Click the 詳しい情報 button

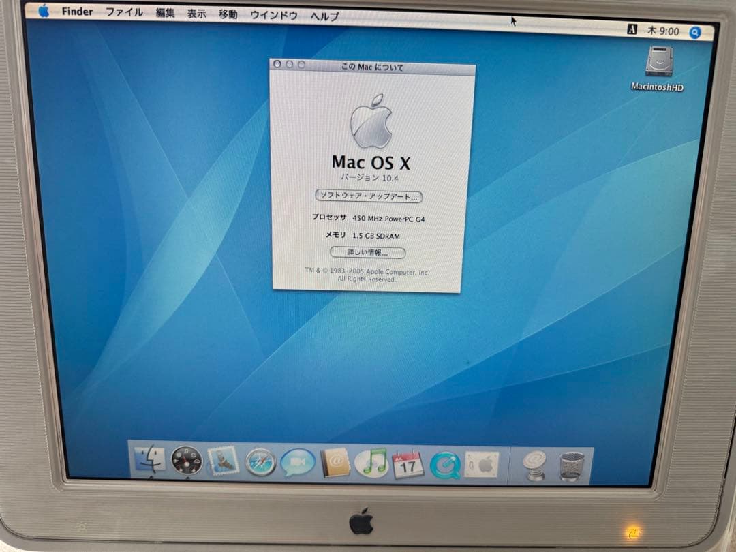coord(367,252)
